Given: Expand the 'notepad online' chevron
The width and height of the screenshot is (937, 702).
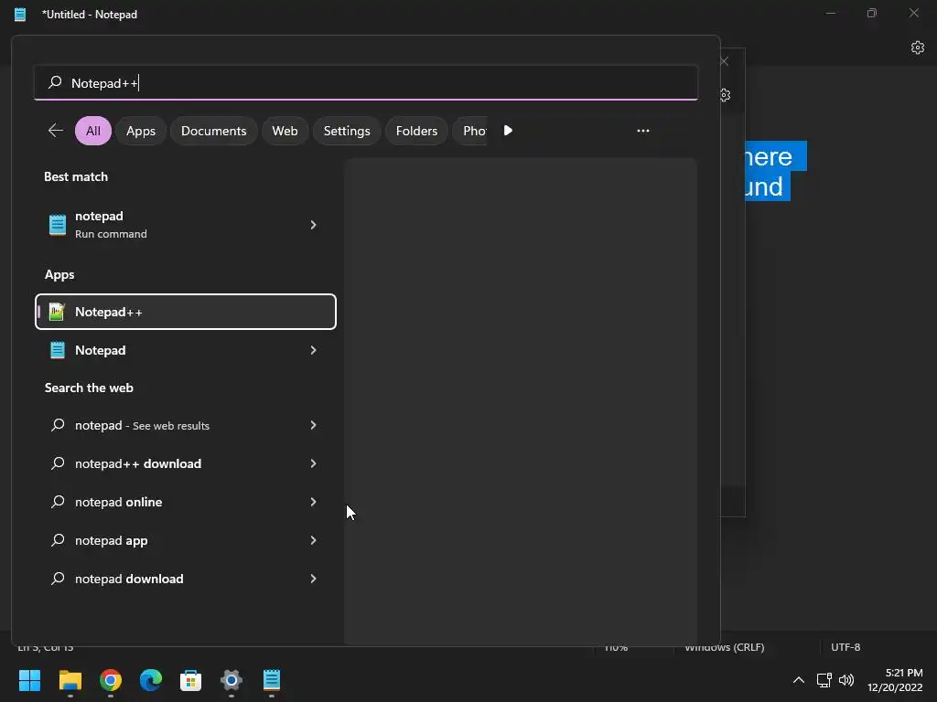Looking at the screenshot, I should (x=313, y=502).
